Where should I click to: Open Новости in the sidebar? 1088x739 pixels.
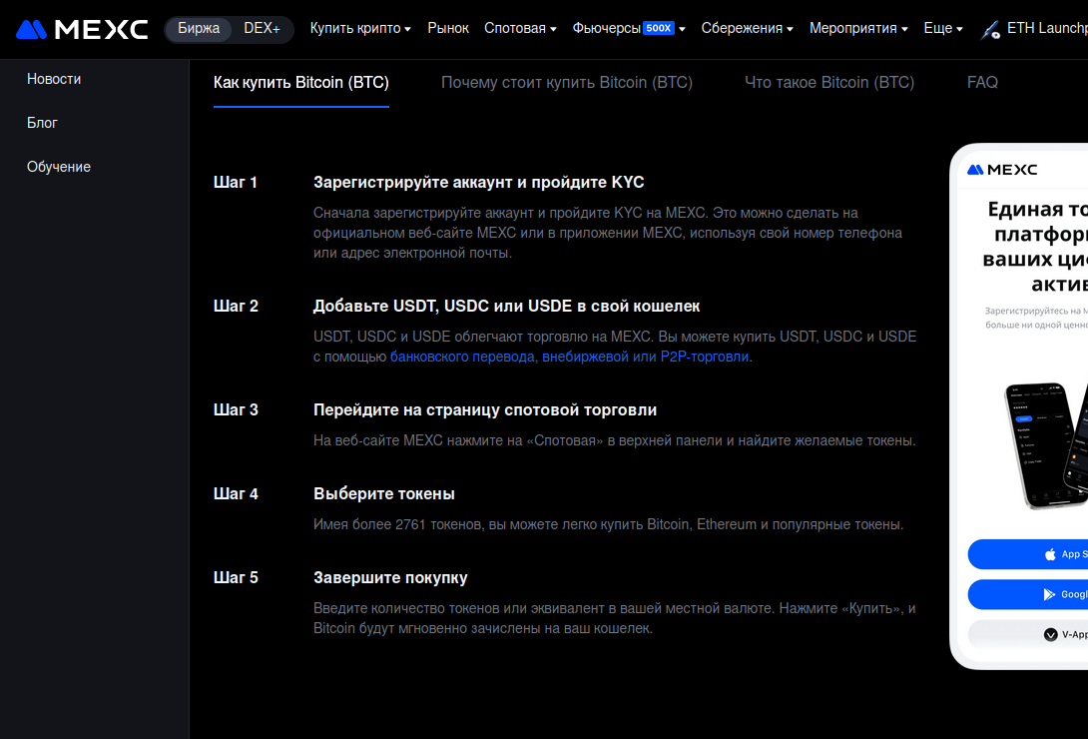tap(54, 79)
